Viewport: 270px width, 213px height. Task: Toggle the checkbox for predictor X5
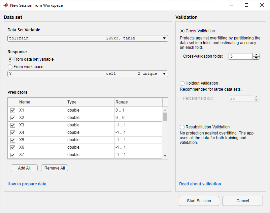click(x=12, y=140)
